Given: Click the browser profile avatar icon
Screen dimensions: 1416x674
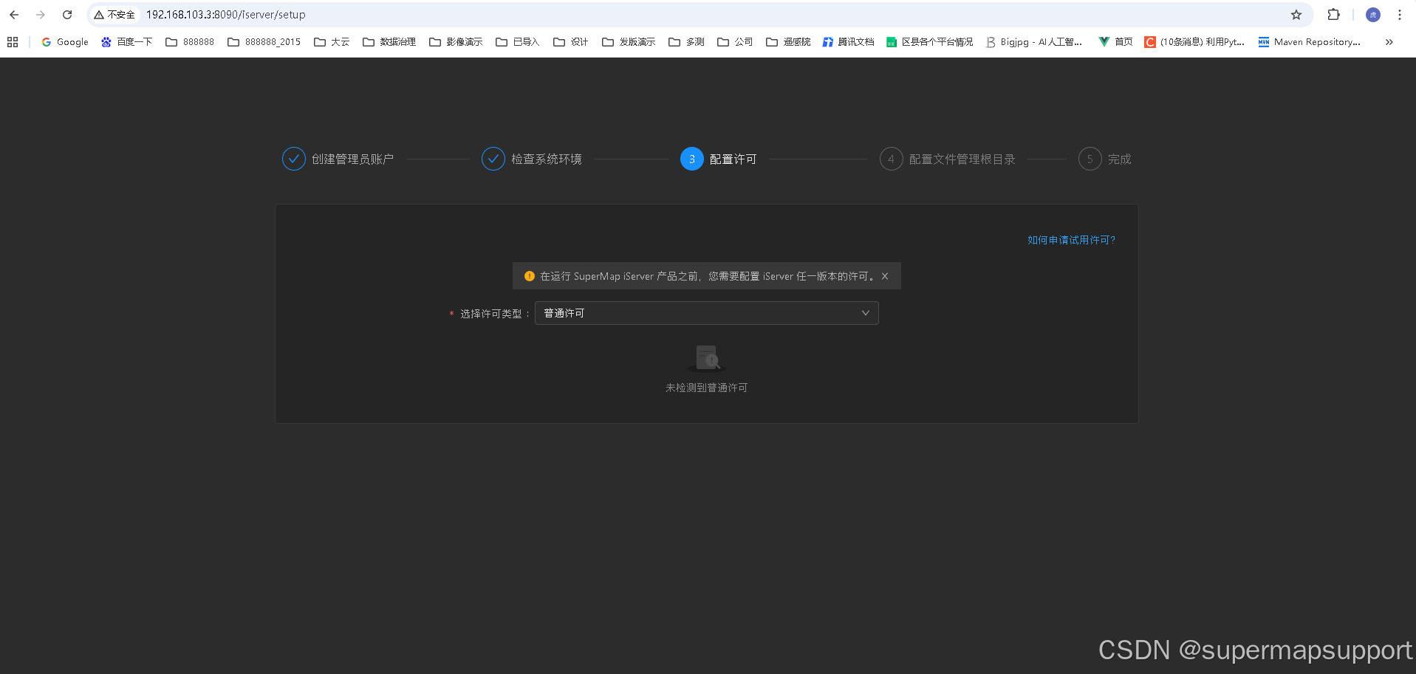Looking at the screenshot, I should [x=1372, y=14].
